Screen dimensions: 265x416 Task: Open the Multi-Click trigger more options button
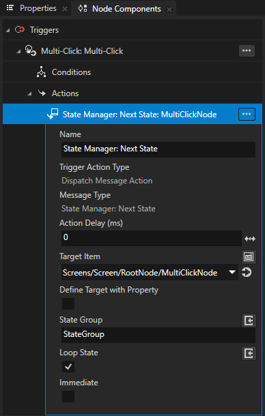(247, 50)
